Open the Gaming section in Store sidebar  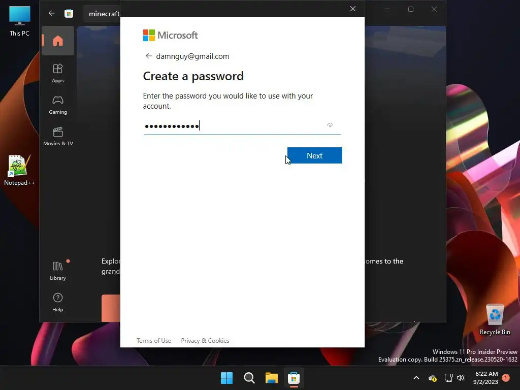click(x=58, y=105)
